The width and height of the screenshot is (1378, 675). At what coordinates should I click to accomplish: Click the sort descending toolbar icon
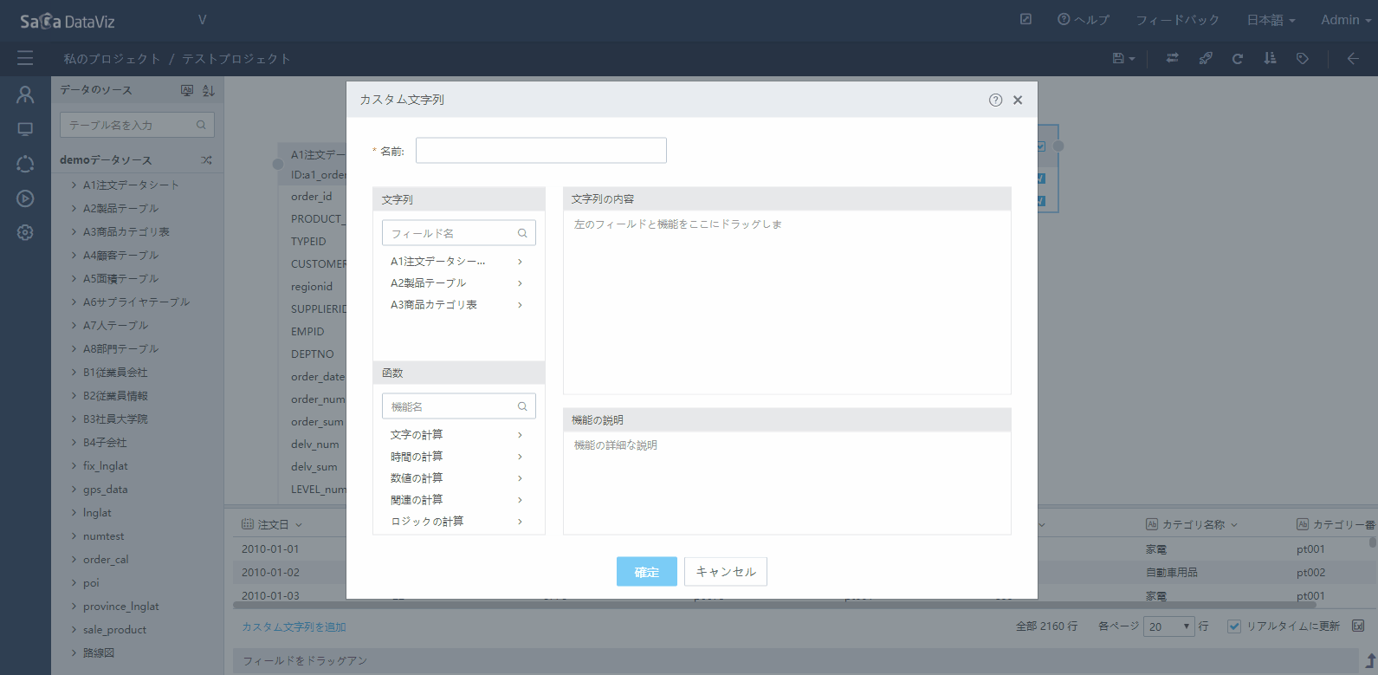1270,58
